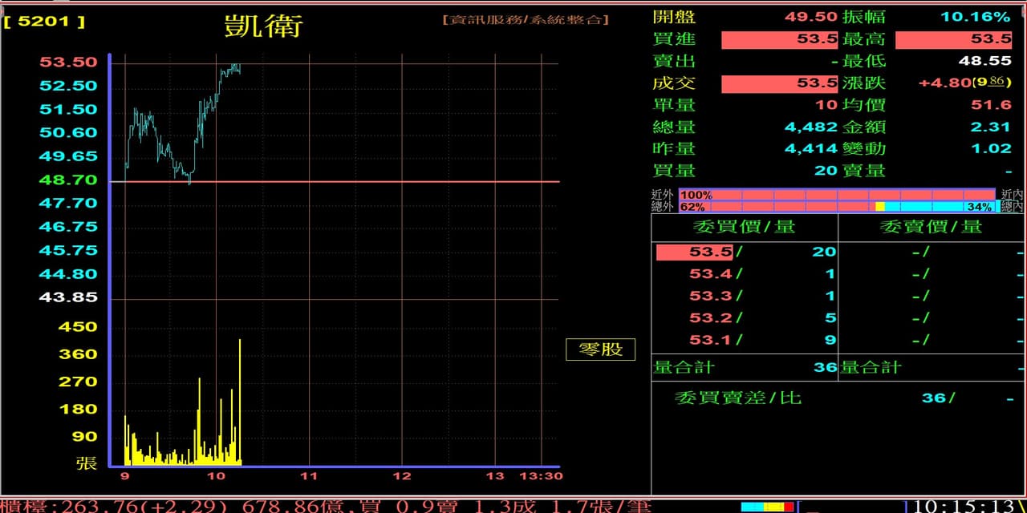Viewport: 1027px width, 513px height.
Task: Select the 53.5 highlighted best bid price
Action: [694, 252]
